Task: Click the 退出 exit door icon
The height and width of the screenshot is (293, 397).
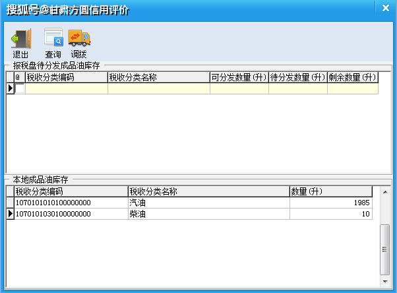Action: [x=21, y=38]
